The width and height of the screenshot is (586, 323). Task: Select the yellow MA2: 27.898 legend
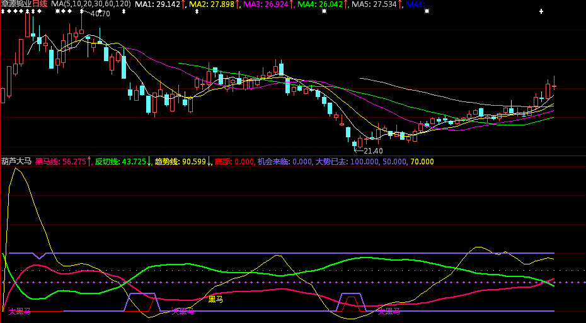pyautogui.click(x=212, y=4)
